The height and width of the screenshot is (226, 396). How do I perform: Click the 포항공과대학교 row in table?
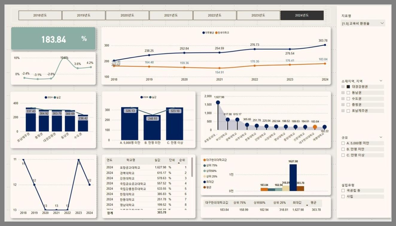tap(130, 168)
